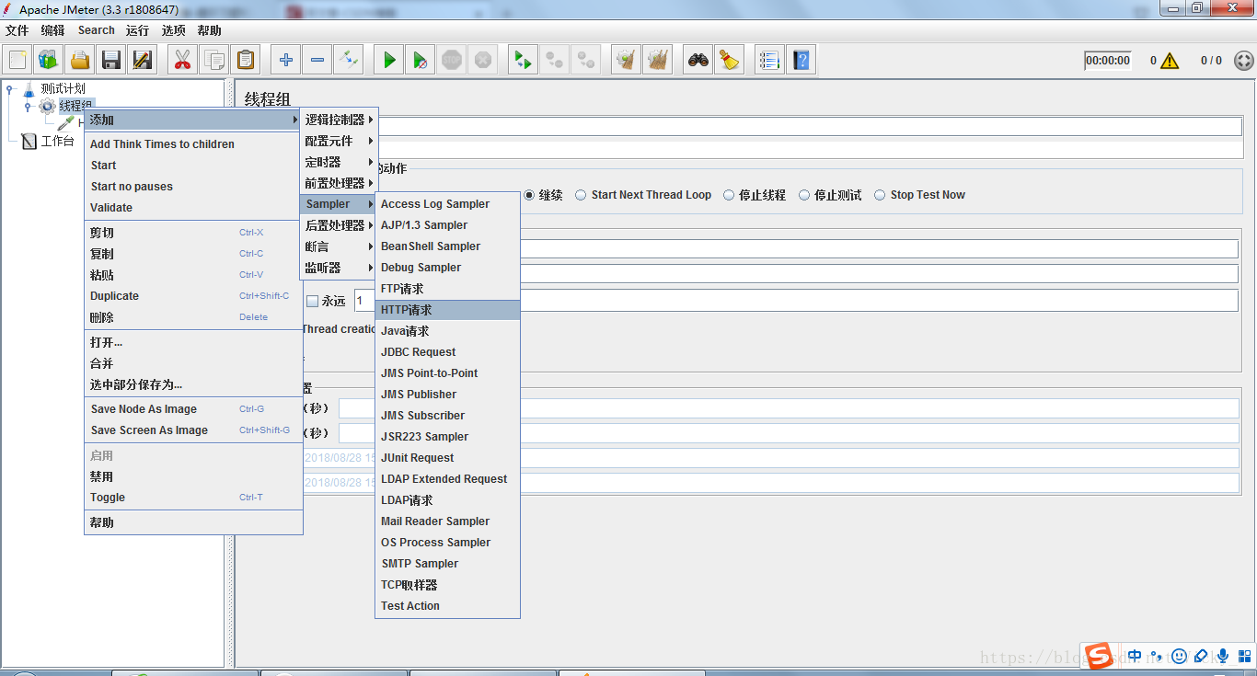Click the grey Stop toolbar icon
The image size is (1257, 676).
click(x=452, y=61)
